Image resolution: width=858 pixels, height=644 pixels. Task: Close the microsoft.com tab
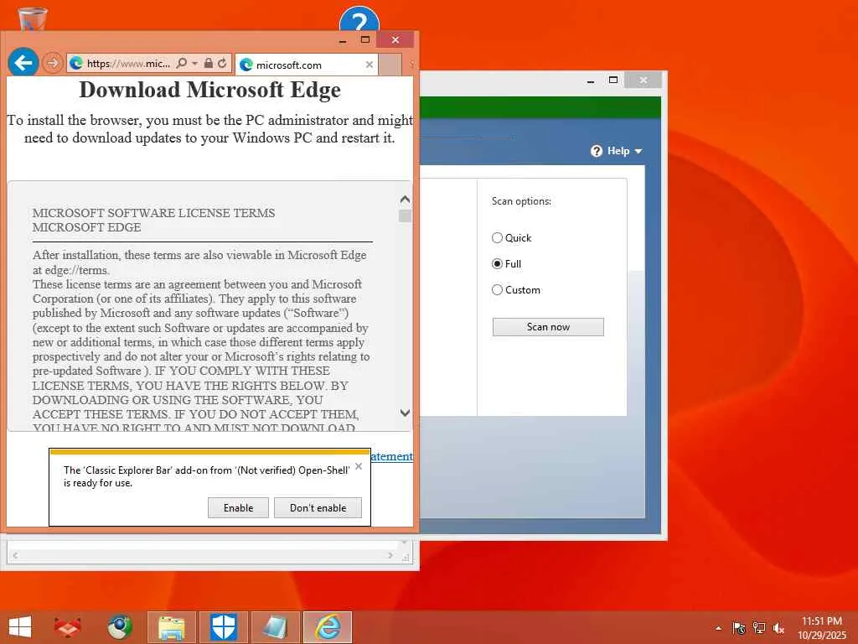[370, 65]
